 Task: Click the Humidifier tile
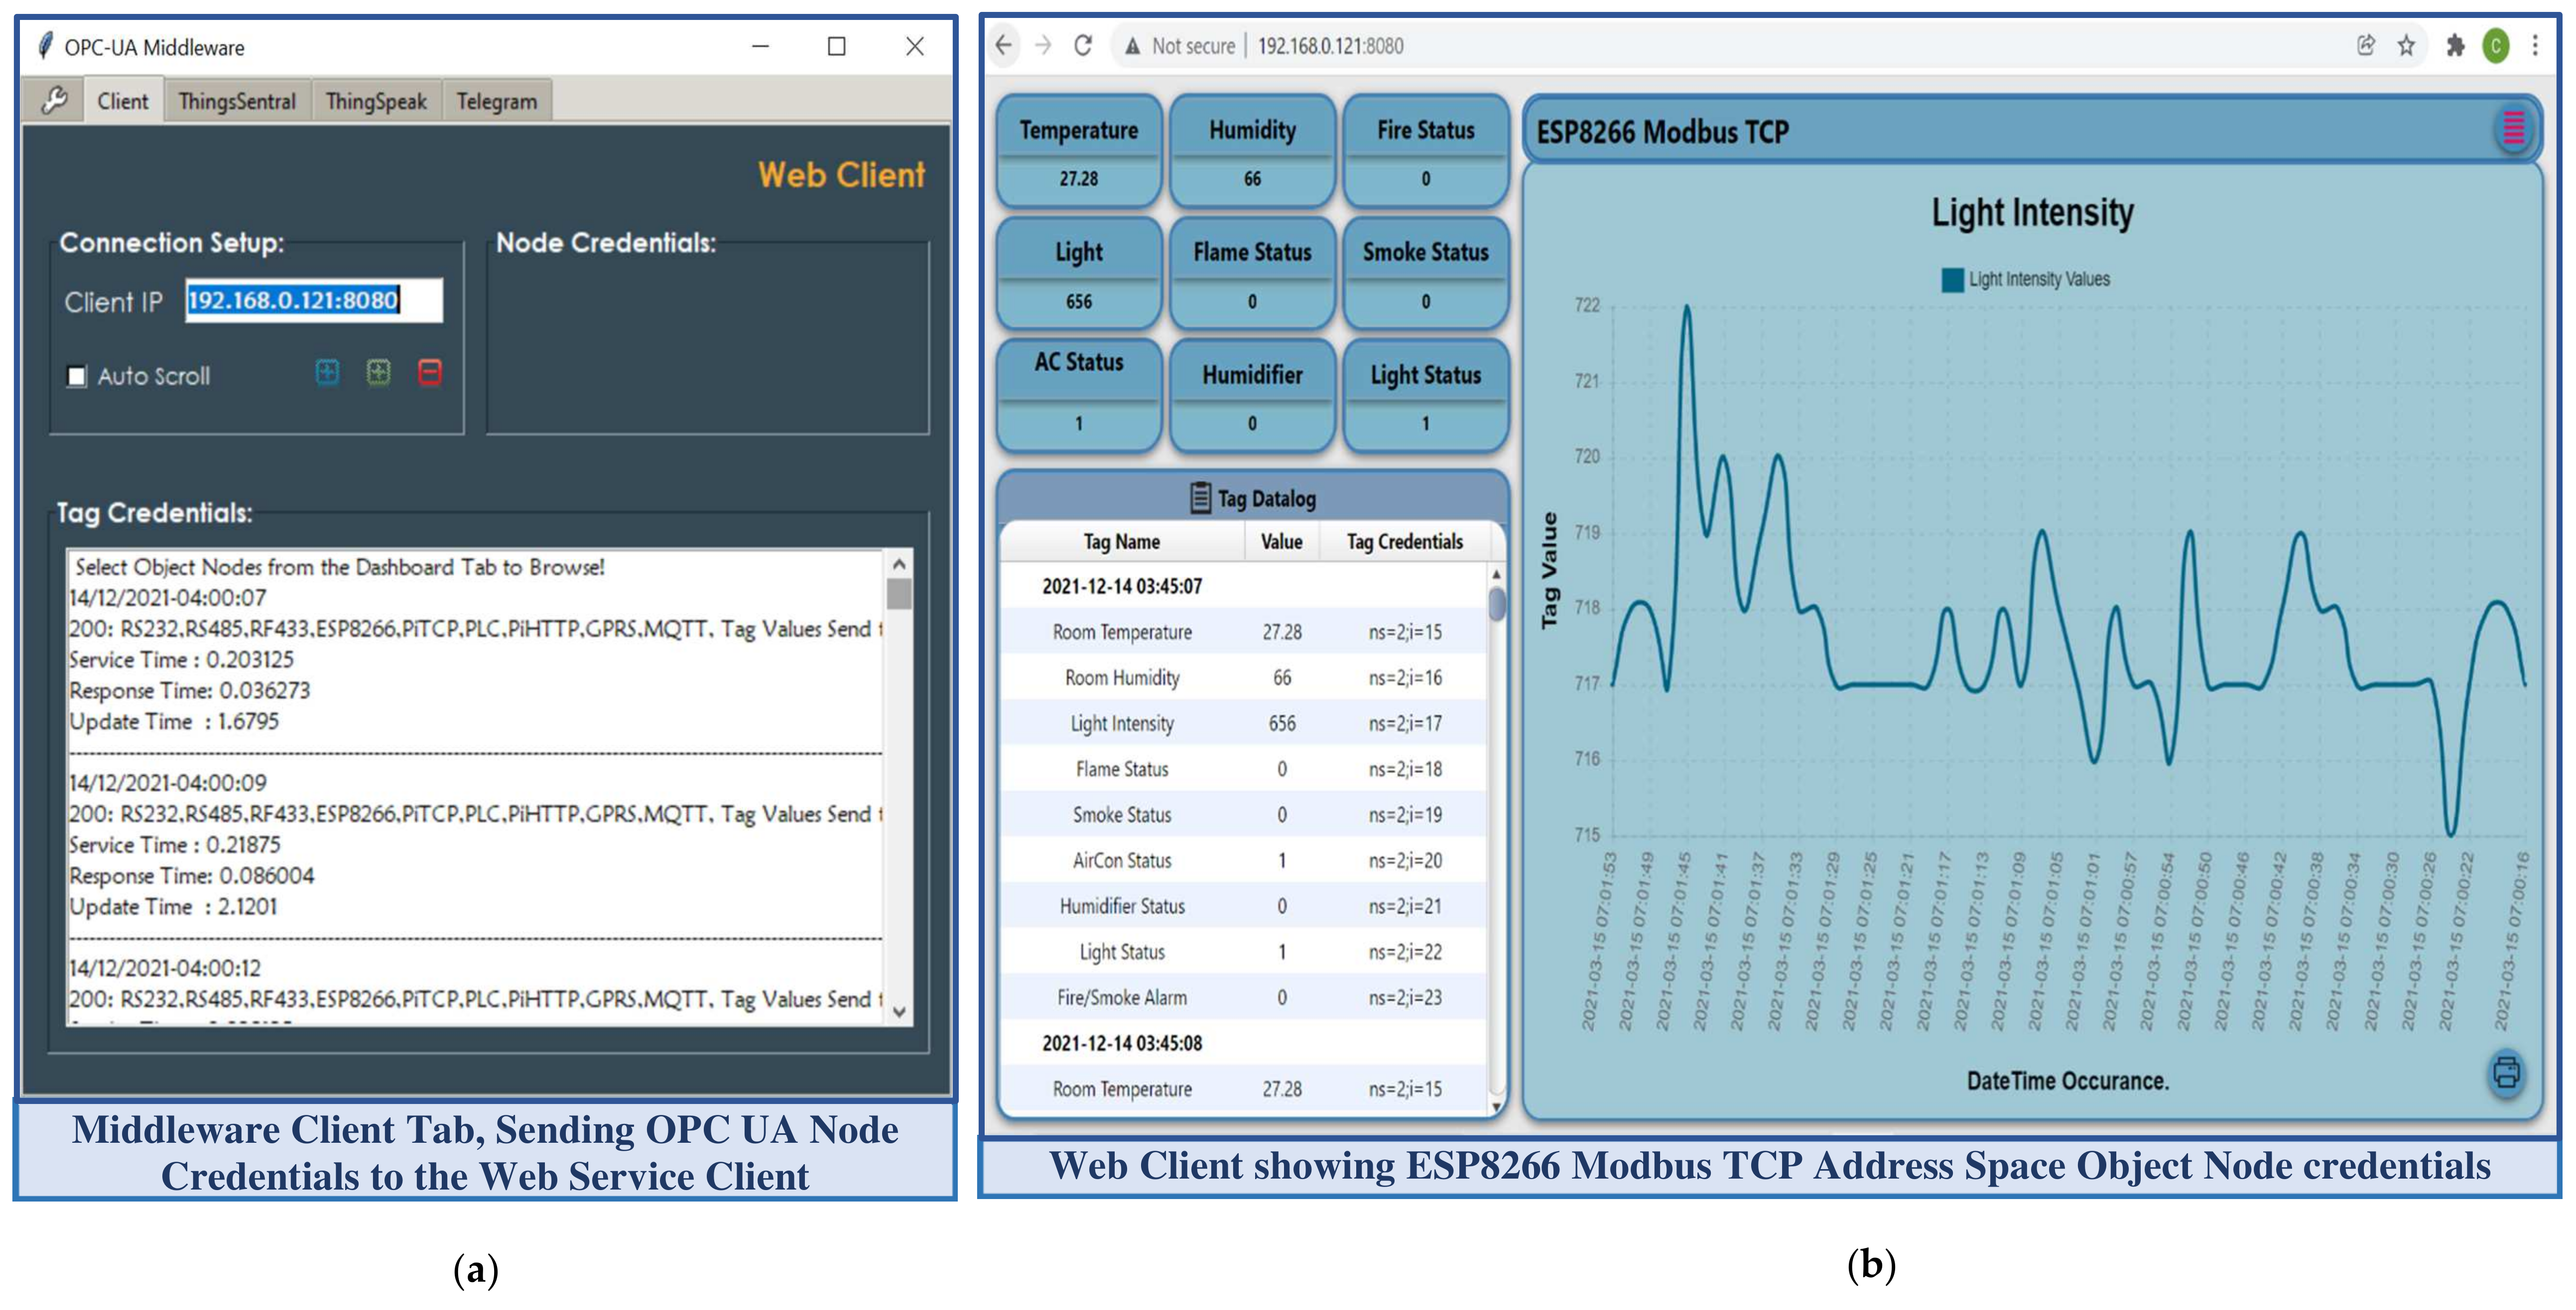(x=1252, y=396)
